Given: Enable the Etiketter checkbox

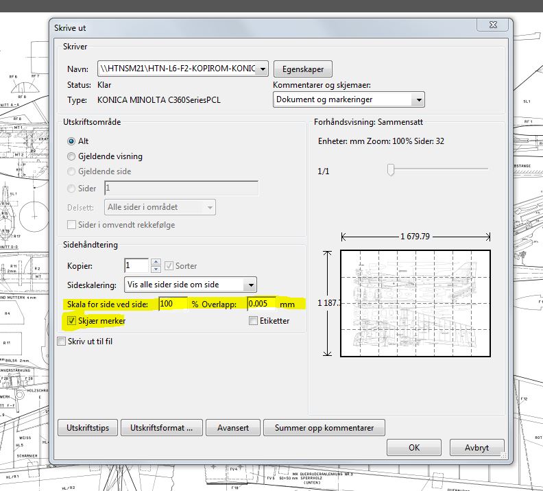Looking at the screenshot, I should tap(254, 320).
